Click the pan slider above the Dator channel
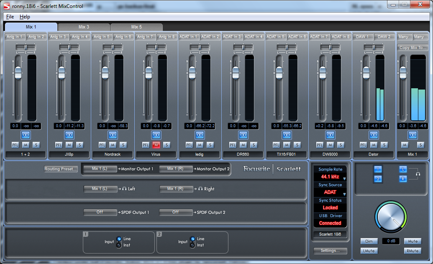The height and width of the screenshot is (264, 433). (374, 48)
